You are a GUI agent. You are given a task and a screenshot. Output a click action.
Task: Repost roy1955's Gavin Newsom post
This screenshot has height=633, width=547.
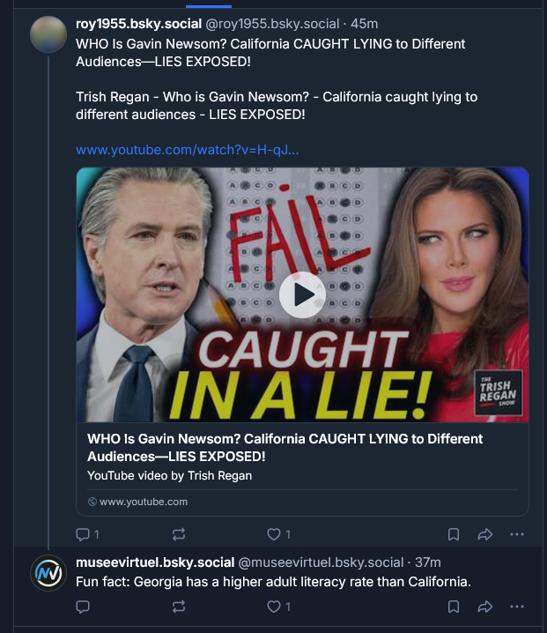tap(179, 534)
